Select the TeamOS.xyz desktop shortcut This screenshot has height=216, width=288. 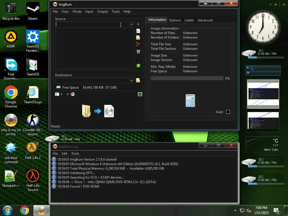(33, 95)
